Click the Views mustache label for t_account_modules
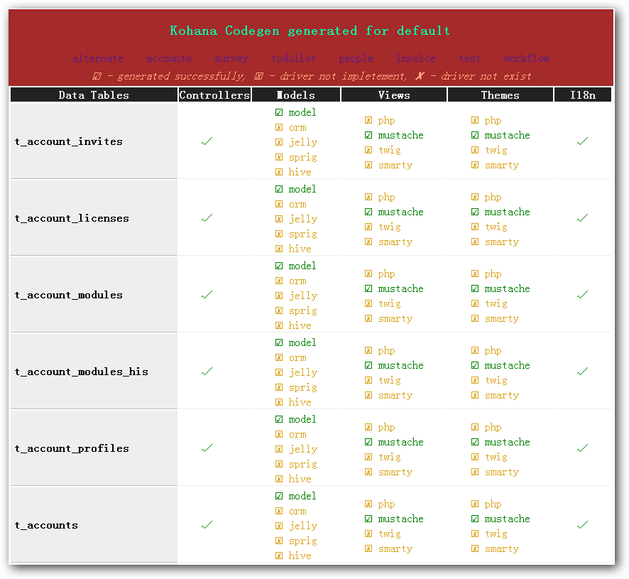The width and height of the screenshot is (629, 579). click(400, 288)
